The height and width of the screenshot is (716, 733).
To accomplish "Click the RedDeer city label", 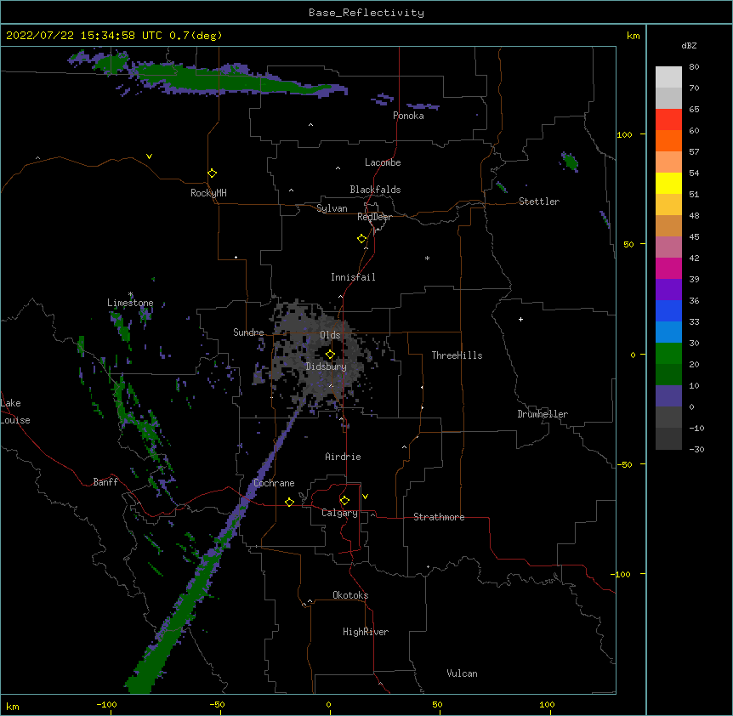I will [374, 217].
